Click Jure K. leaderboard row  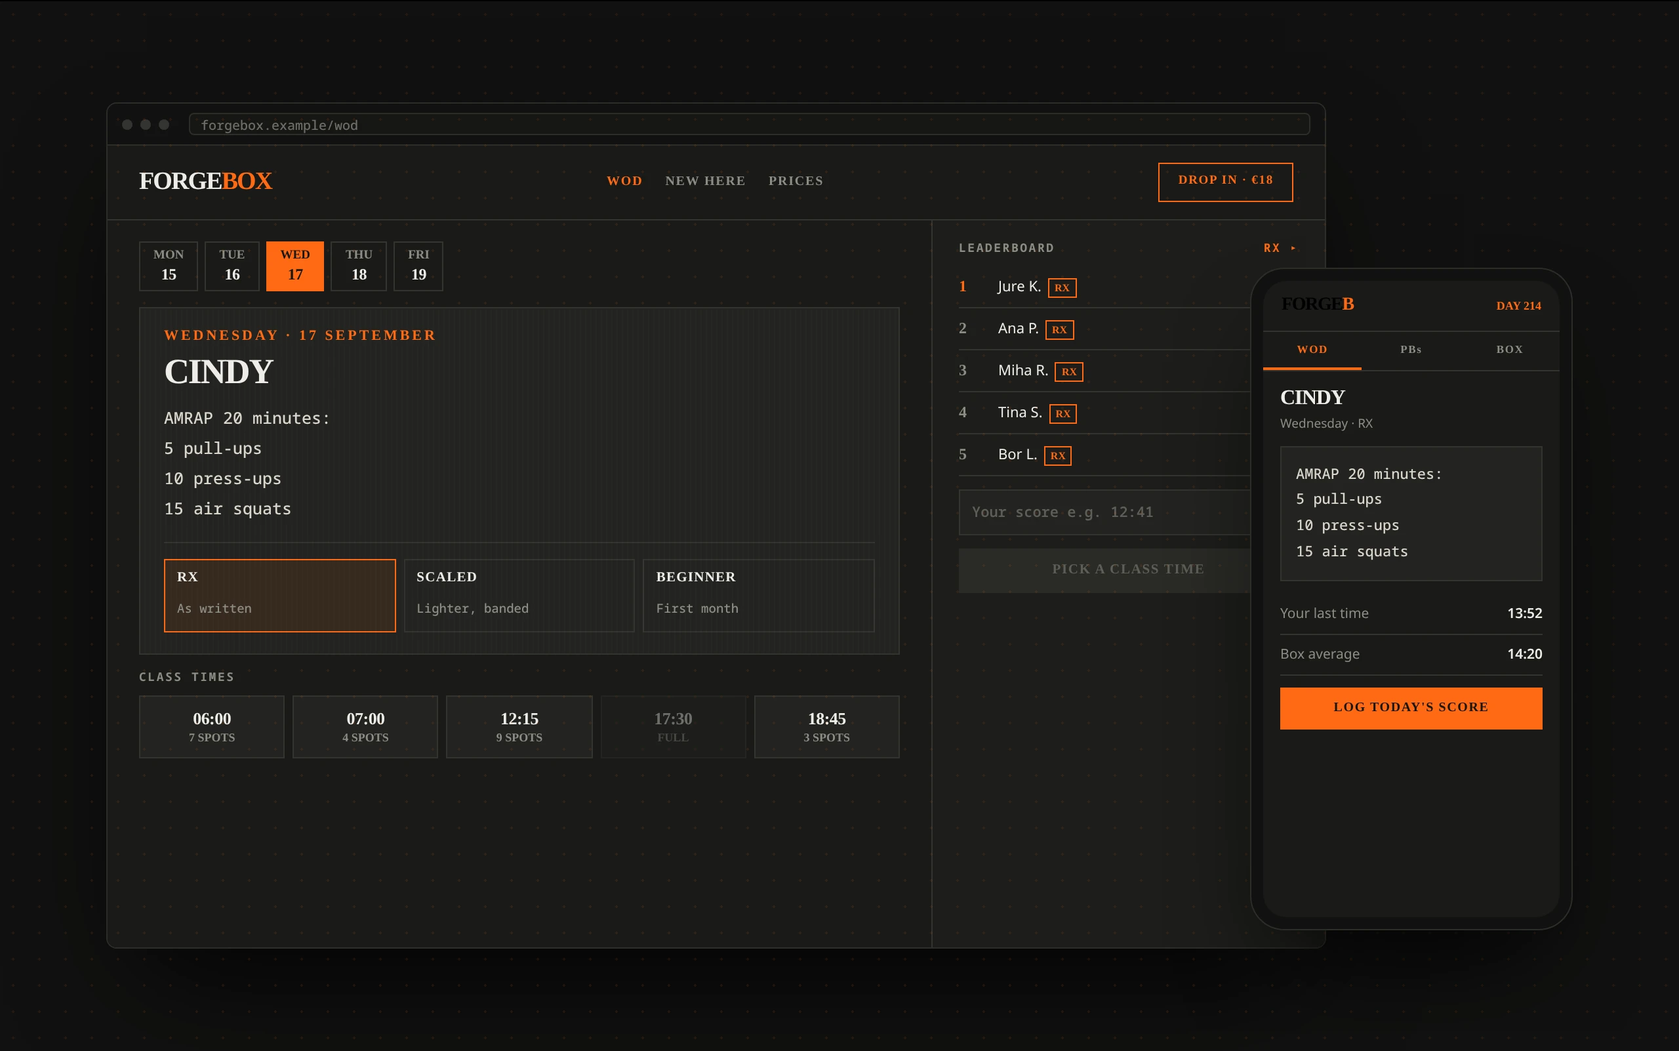[x=1105, y=287]
